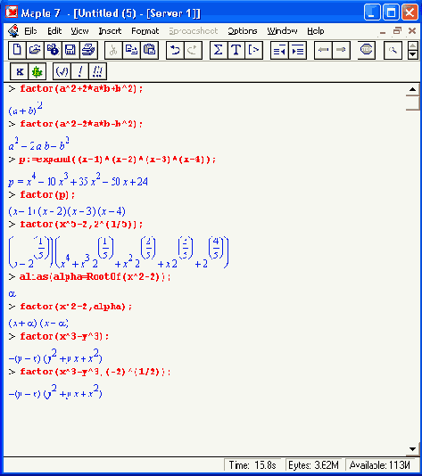The width and height of the screenshot is (422, 476).
Task: Save the worksheet via floppy disk icon
Action: point(70,50)
